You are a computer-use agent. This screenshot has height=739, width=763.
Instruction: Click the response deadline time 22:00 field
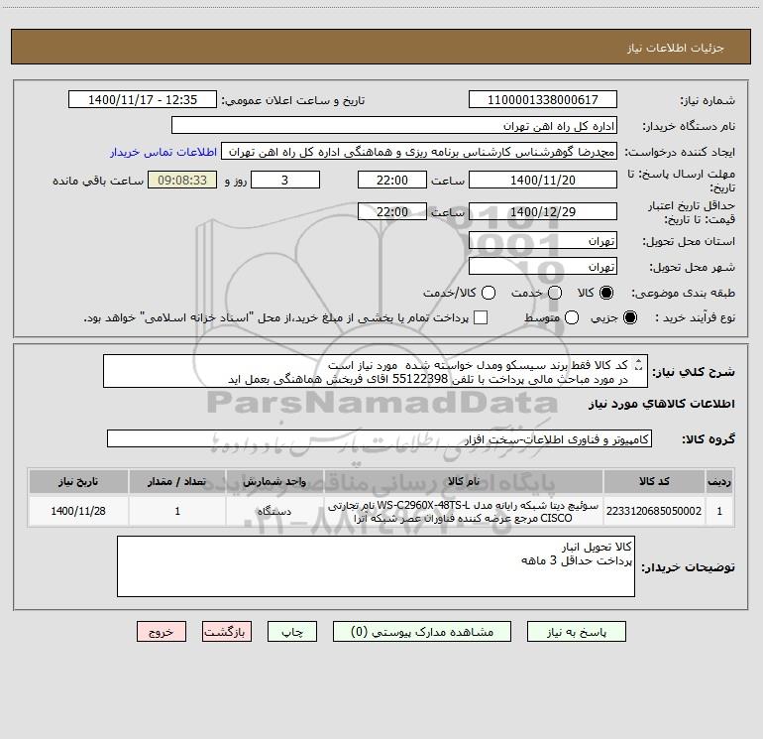tap(392, 180)
